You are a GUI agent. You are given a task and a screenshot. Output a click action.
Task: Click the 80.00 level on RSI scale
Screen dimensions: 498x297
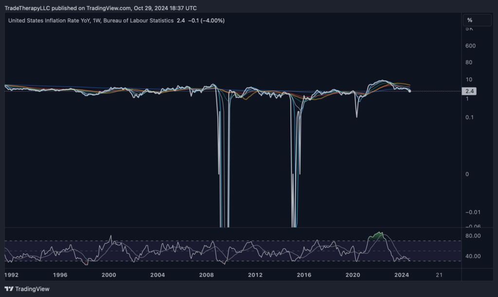(x=473, y=236)
